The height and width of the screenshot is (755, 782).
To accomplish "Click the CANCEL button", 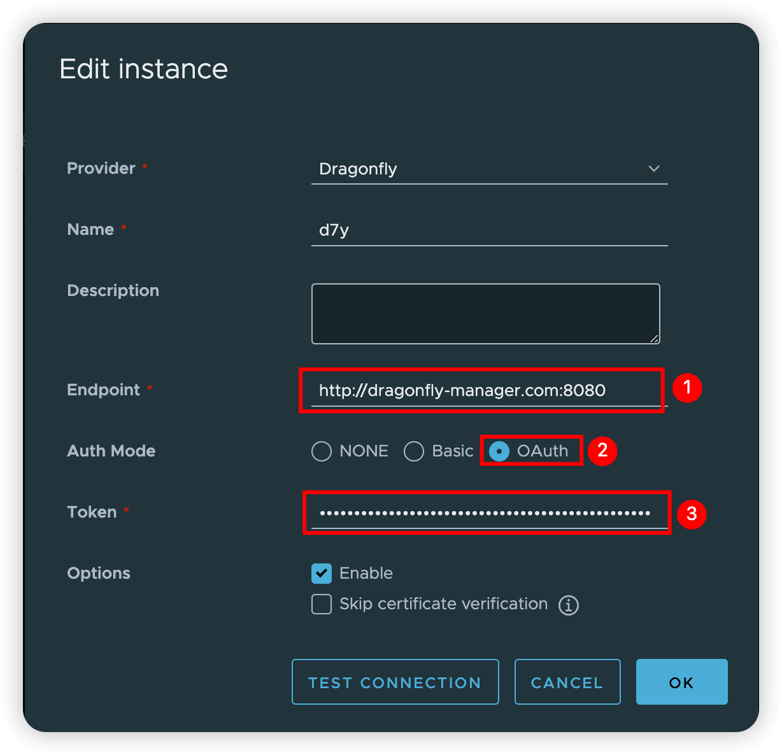I will coord(567,682).
